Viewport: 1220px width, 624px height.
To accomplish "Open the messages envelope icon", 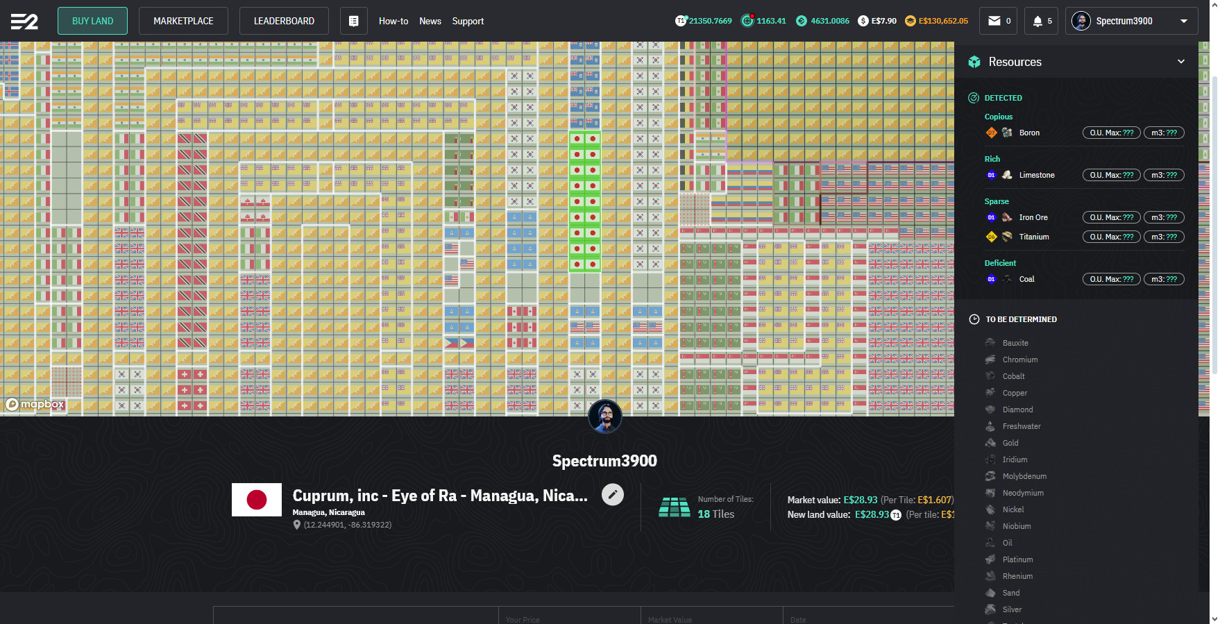I will (994, 21).
